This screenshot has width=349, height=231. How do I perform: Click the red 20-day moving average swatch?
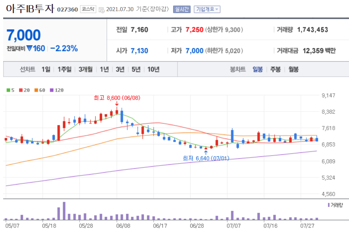[21, 90]
